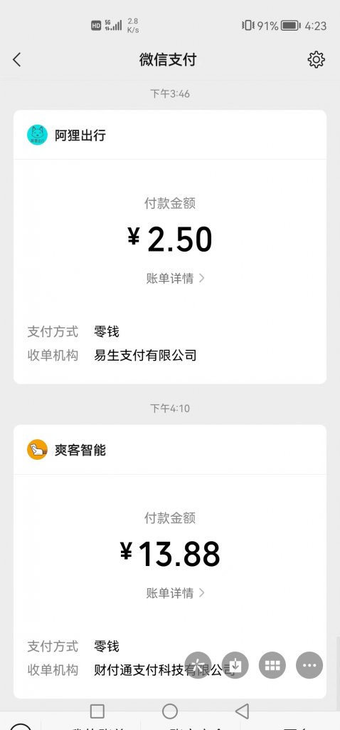Tap the floating three-dots more button

click(309, 665)
